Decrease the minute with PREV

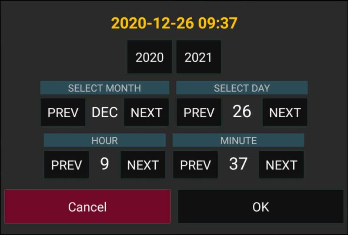click(195, 165)
